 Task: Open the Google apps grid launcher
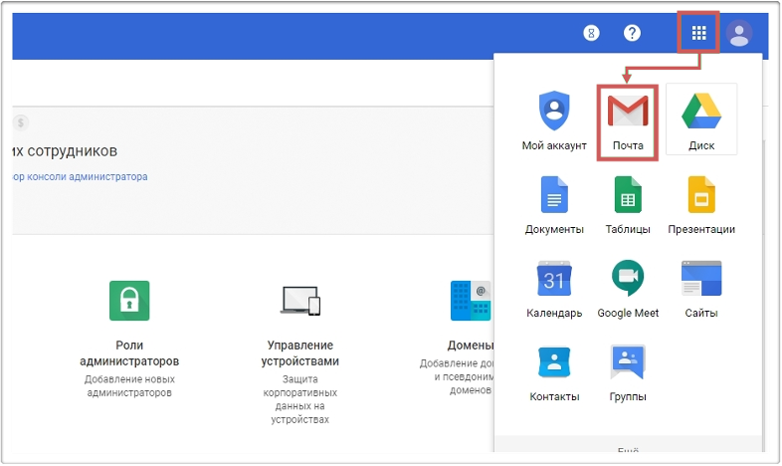(699, 33)
